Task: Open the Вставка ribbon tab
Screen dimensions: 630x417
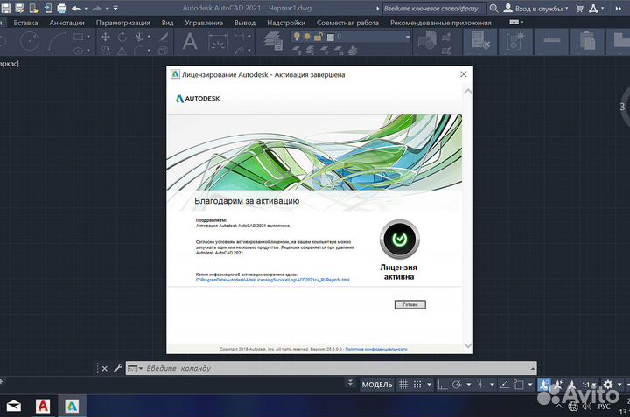Action: (25, 23)
